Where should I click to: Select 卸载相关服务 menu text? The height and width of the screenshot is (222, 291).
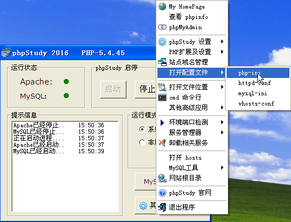188,142
